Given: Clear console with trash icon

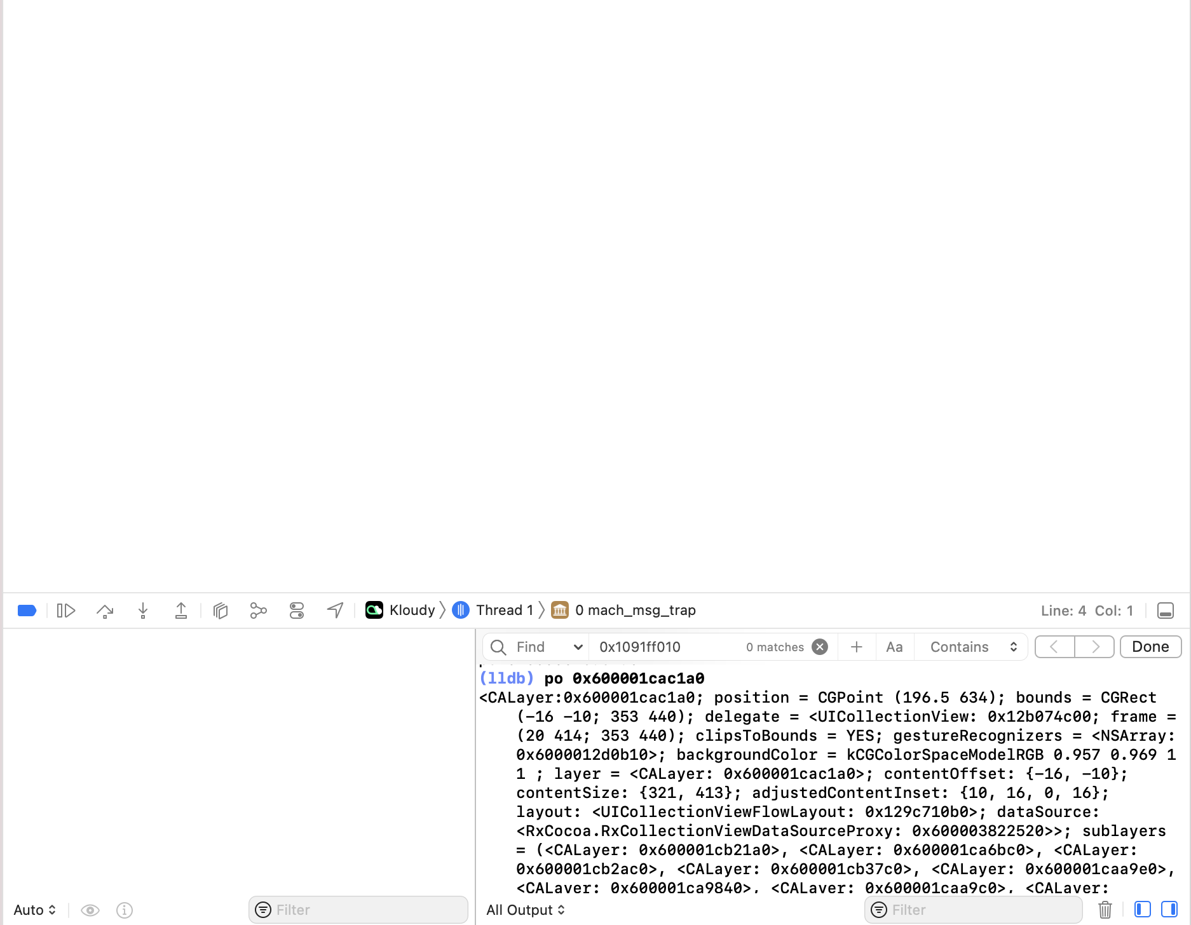Looking at the screenshot, I should pos(1105,910).
